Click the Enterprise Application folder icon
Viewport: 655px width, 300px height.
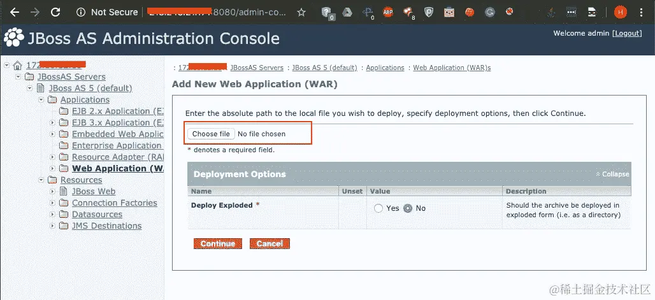coord(64,145)
